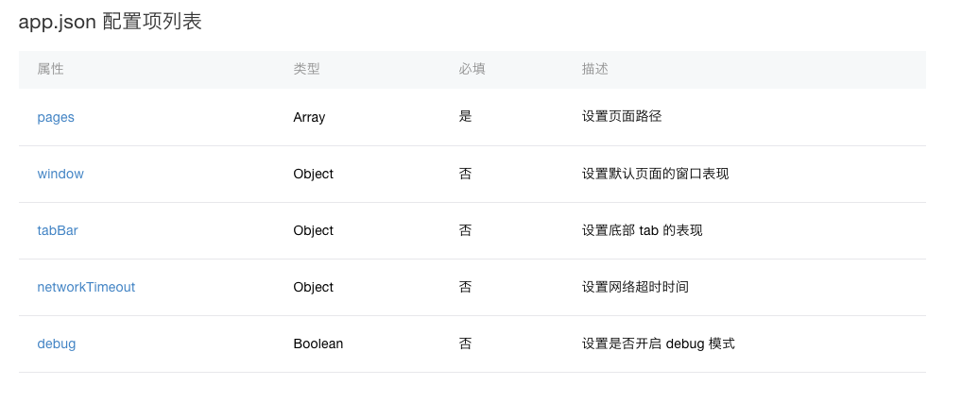This screenshot has height=402, width=962.
Task: Click the Boolean type cell
Action: (x=318, y=343)
